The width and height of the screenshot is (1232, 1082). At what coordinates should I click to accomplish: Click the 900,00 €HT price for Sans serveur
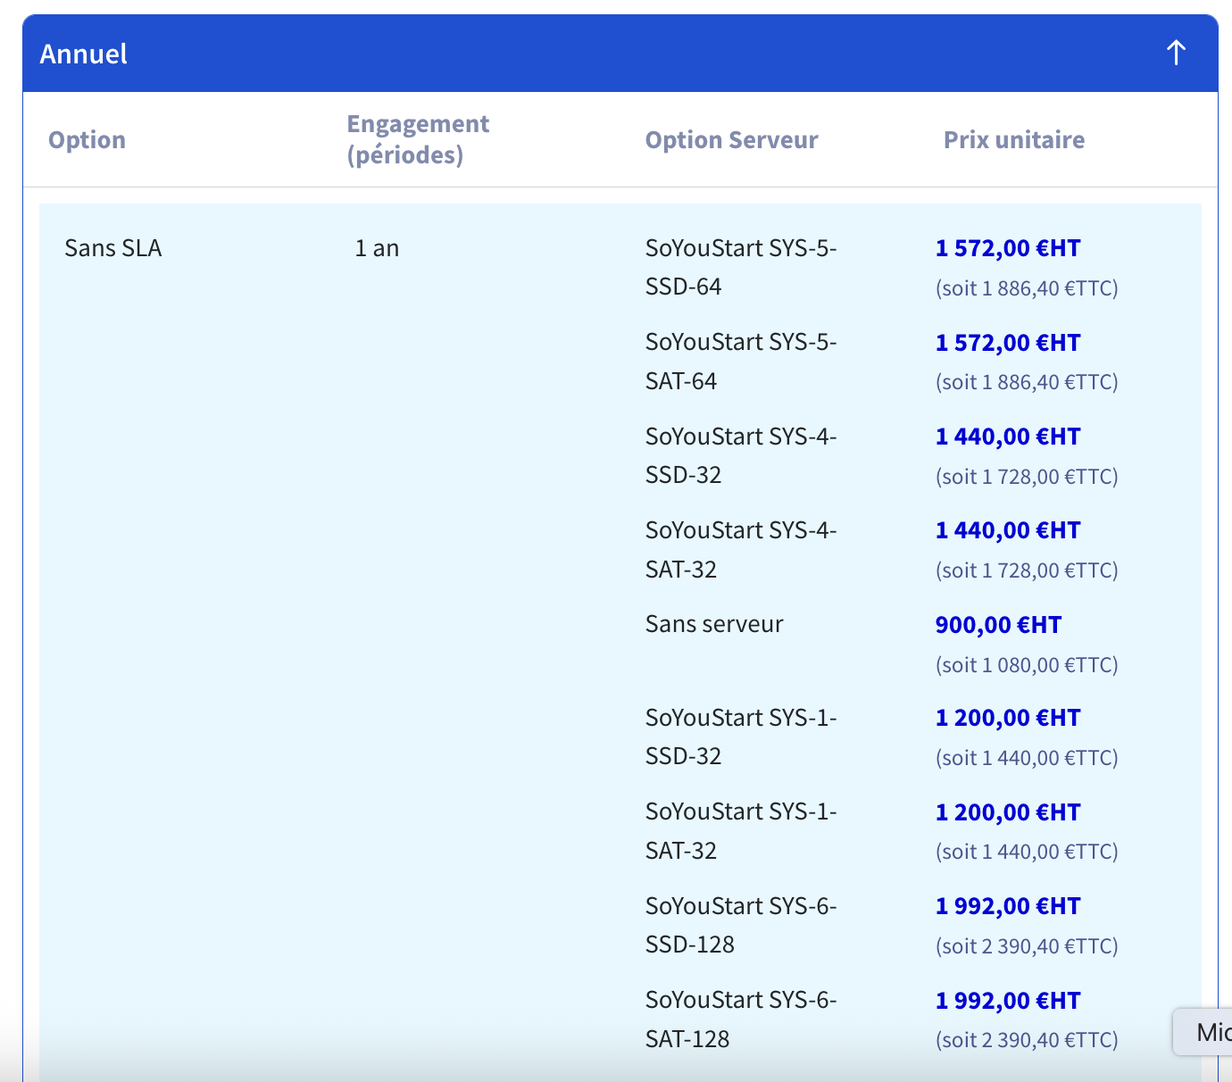coord(998,625)
